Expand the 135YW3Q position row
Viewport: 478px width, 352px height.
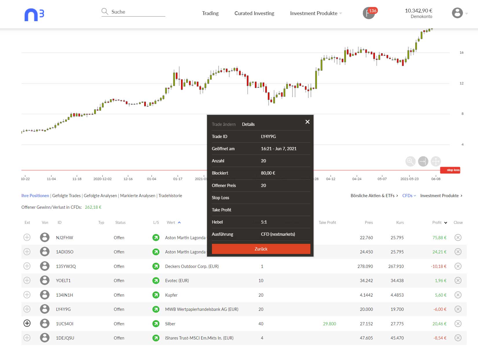coord(27,266)
